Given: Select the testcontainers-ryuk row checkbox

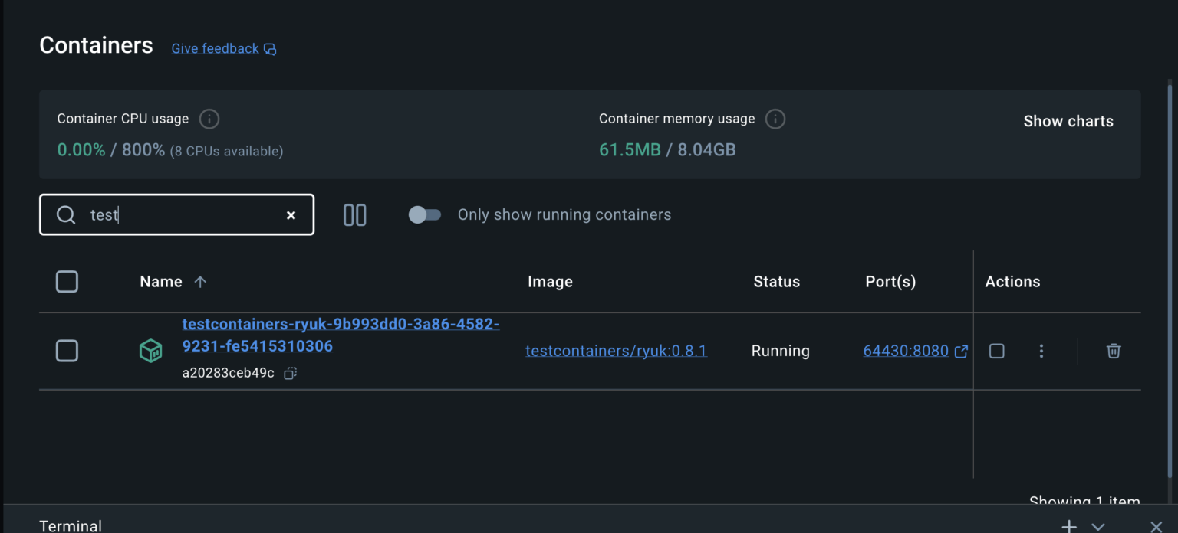Looking at the screenshot, I should tap(67, 352).
